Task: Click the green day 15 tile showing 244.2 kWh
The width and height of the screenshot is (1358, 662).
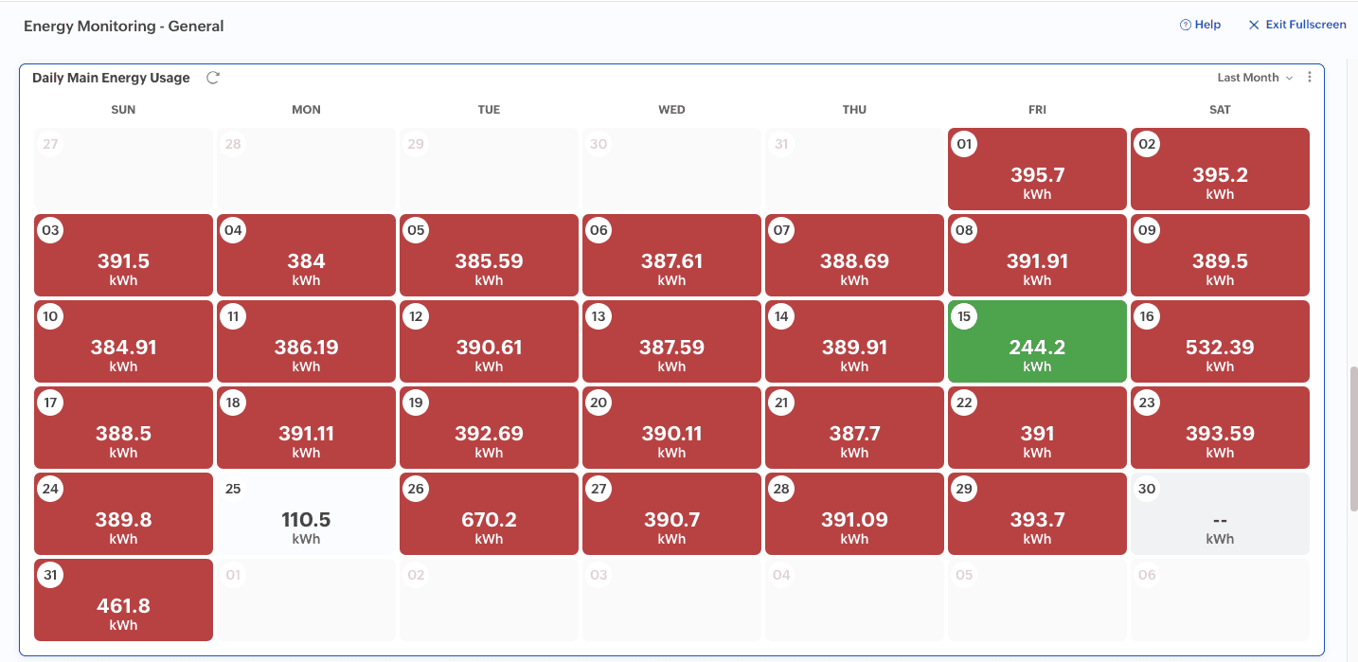Action: pos(1037,342)
